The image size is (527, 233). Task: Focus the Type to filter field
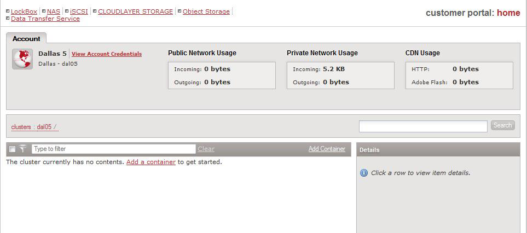[x=114, y=149]
